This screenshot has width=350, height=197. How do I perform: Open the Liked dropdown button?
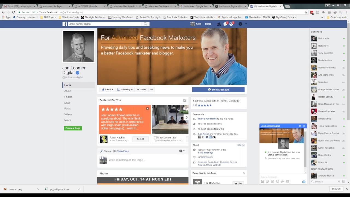(107, 89)
